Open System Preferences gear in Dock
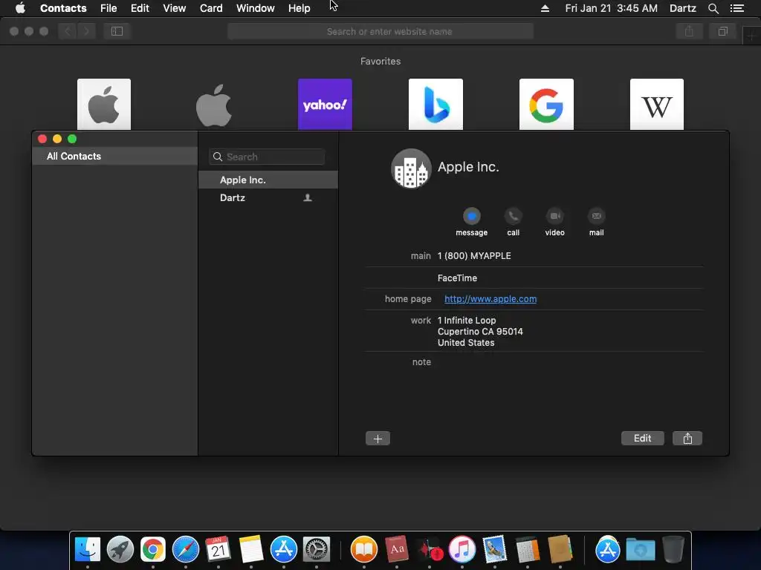This screenshot has height=570, width=761. pos(317,549)
